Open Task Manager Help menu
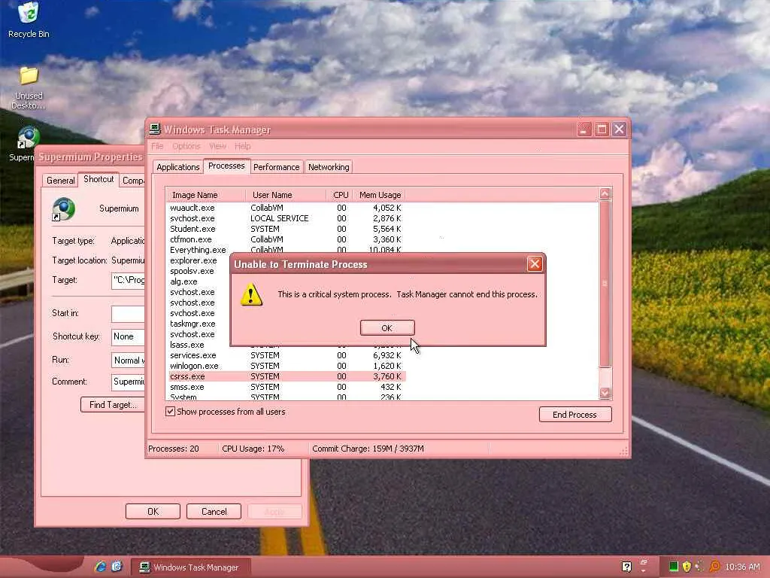Image resolution: width=770 pixels, height=578 pixels. (x=243, y=146)
